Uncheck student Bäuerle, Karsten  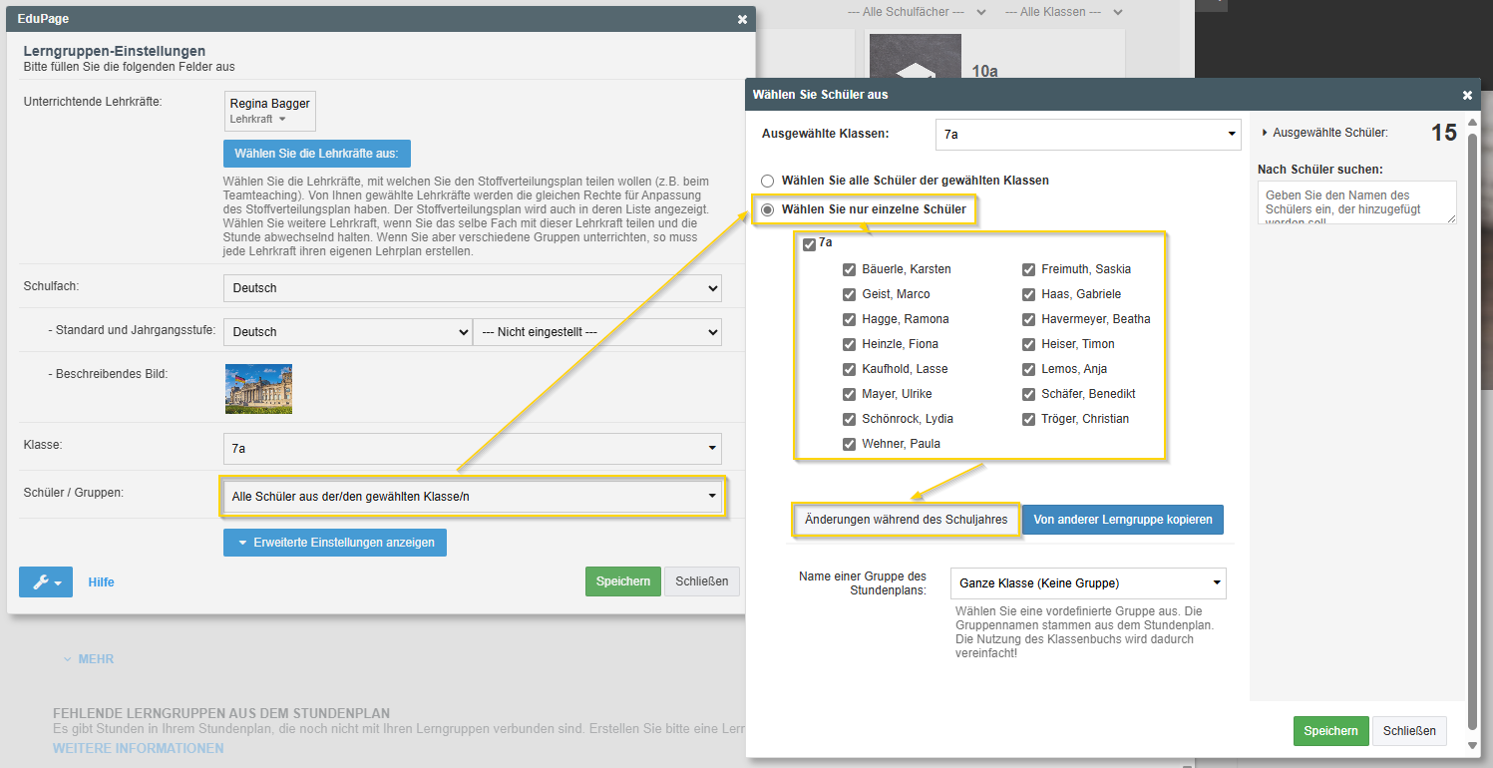[x=849, y=269]
